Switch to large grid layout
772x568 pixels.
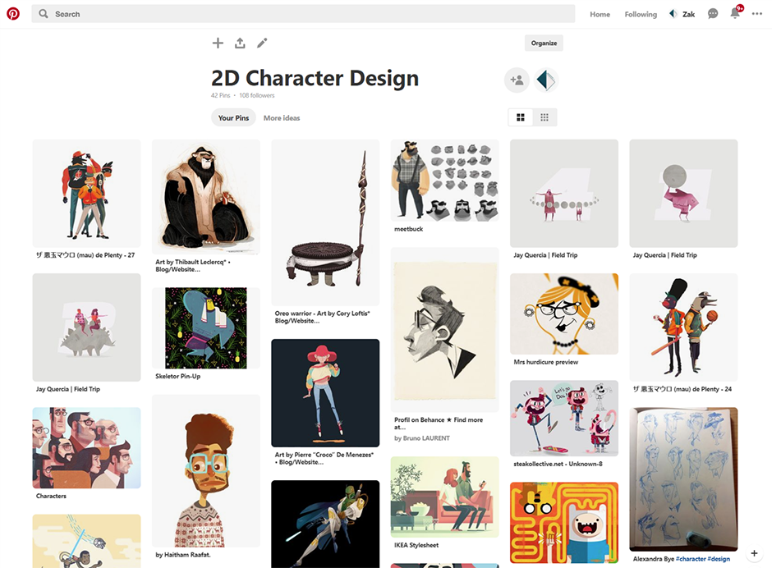pyautogui.click(x=520, y=117)
